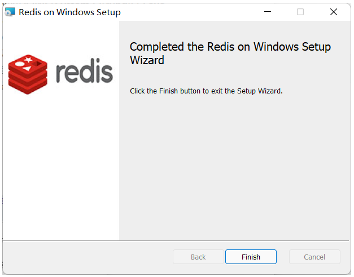Click the "Completed the Redis on Windows Setup" heading line
Screen dimensions: 354x277
pos(230,47)
